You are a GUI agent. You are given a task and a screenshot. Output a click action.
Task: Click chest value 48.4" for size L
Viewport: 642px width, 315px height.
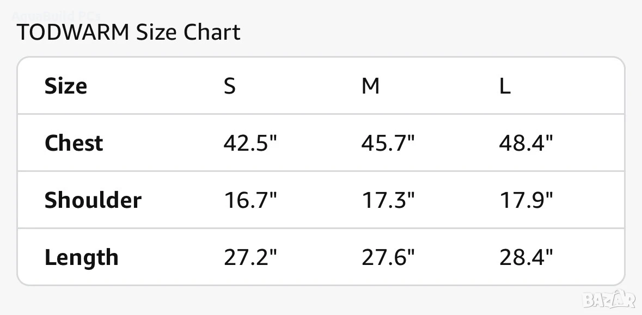pyautogui.click(x=525, y=143)
